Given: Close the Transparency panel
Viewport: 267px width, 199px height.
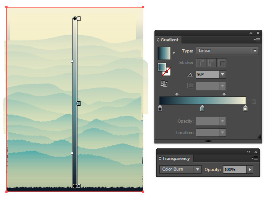Looking at the screenshot, I should (256, 152).
